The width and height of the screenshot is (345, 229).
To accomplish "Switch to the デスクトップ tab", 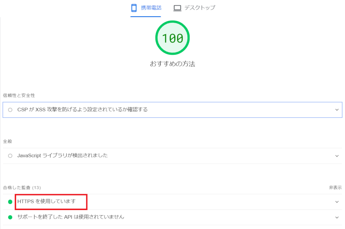I will [x=199, y=8].
